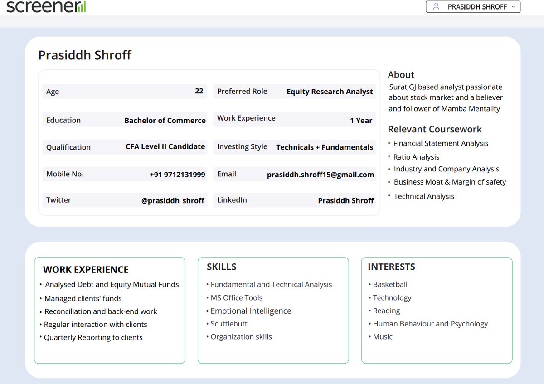
Task: Click the Age field label
Action: point(53,92)
